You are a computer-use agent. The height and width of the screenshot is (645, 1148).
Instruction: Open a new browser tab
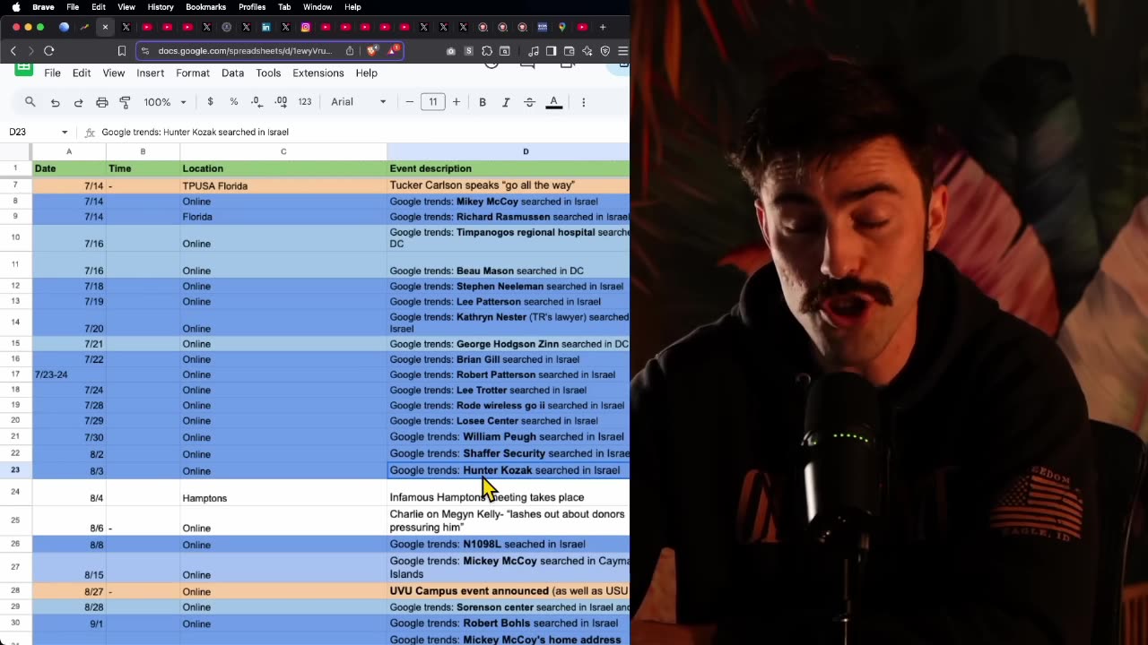coord(603,27)
